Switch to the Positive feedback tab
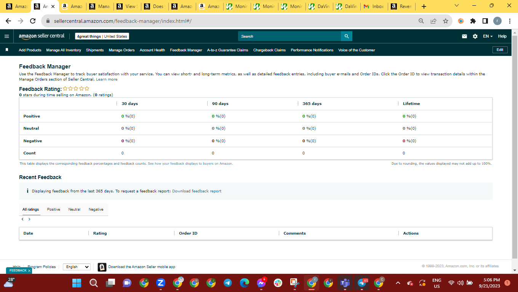Screen dimensions: 518x292 point(54,209)
